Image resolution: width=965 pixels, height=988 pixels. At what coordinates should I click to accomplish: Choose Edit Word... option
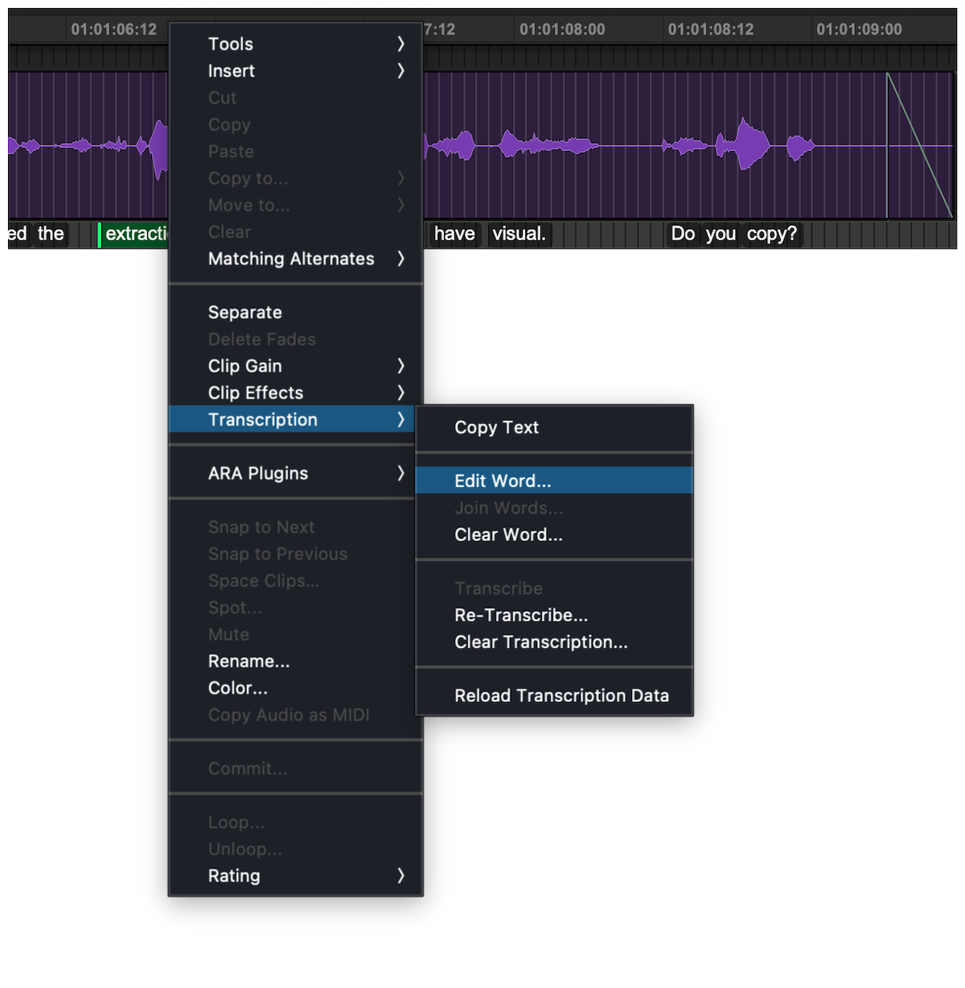503,481
